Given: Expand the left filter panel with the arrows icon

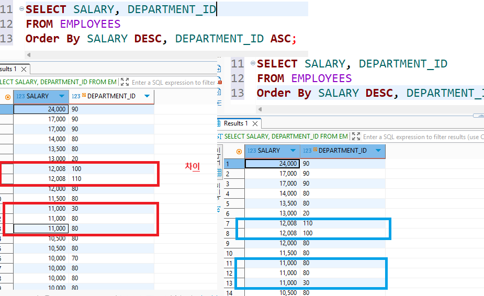Looking at the screenshot, I should 125,82.
